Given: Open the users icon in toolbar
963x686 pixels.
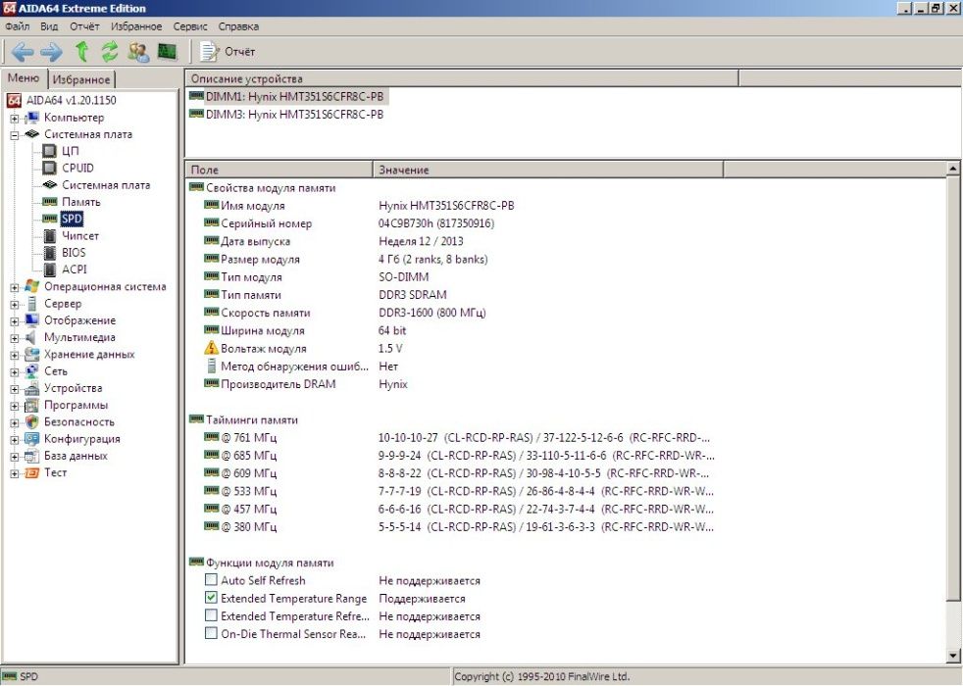Looking at the screenshot, I should click(138, 52).
